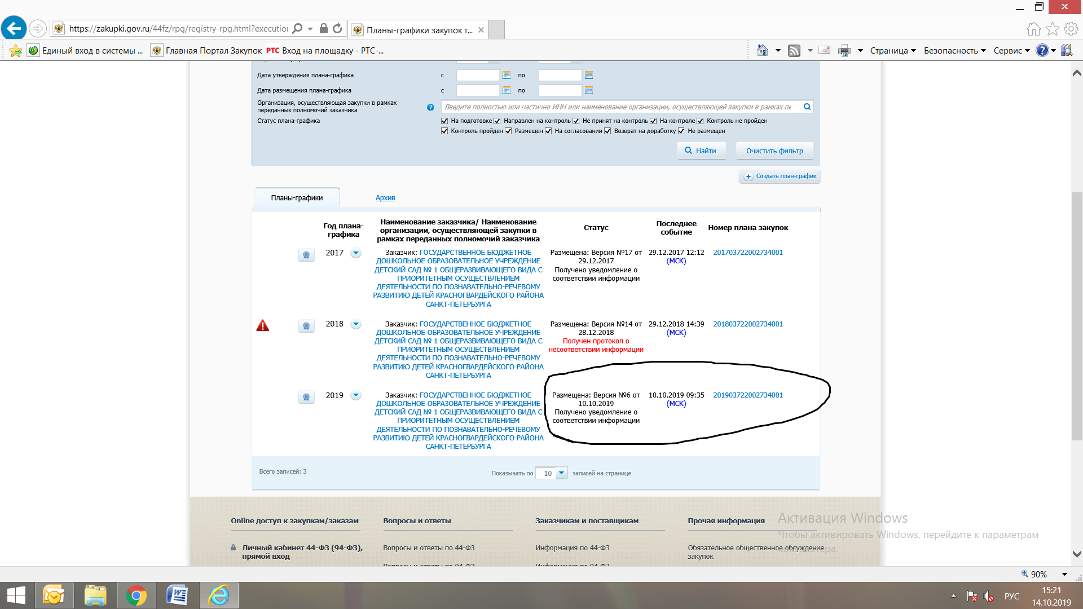Image resolution: width=1083 pixels, height=609 pixels.
Task: Click the red warning triangle for 2018
Action: click(263, 326)
